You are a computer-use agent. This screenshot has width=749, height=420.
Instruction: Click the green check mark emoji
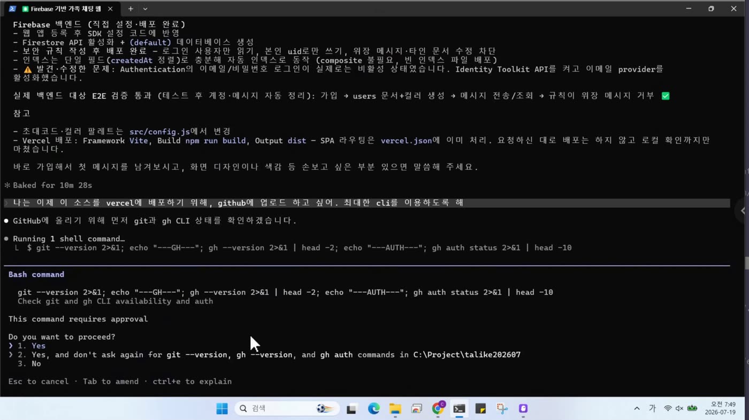[666, 96]
